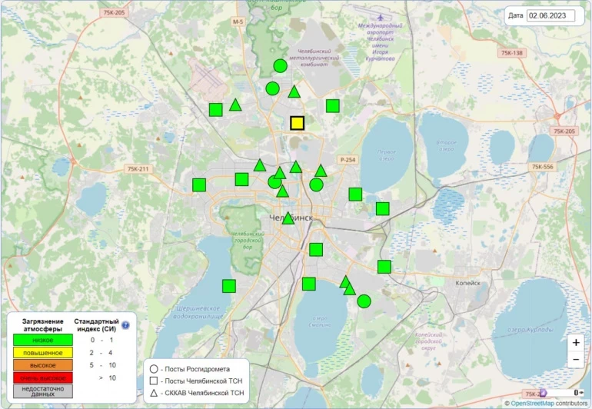Zoom out with the minus button
The width and height of the screenshot is (592, 409).
(576, 360)
